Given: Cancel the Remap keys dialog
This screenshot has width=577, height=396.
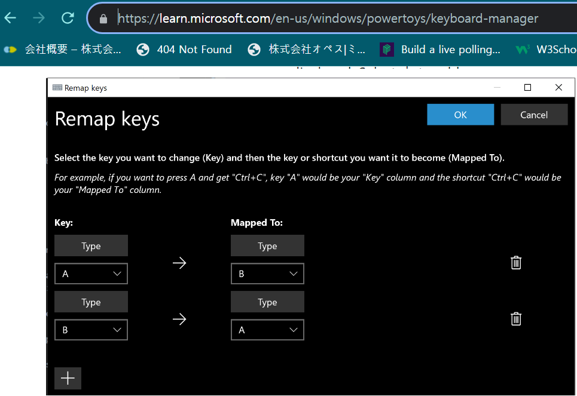Looking at the screenshot, I should pyautogui.click(x=534, y=115).
